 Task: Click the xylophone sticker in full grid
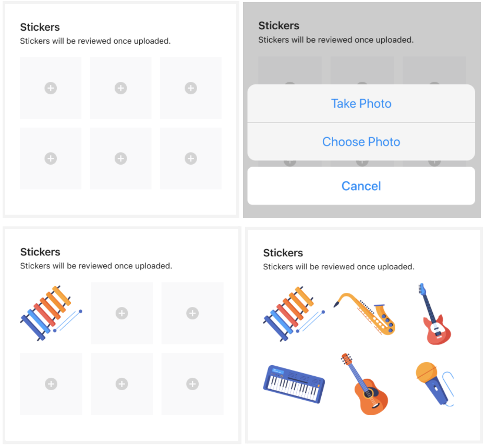294,314
